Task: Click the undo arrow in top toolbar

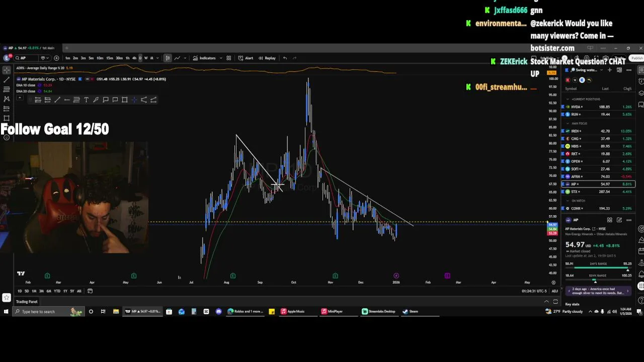Action: click(x=285, y=58)
